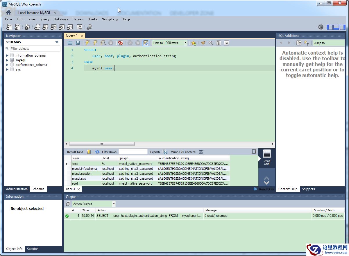The image size is (349, 256).
Task: Create a new function icon
Action: click(70, 27)
